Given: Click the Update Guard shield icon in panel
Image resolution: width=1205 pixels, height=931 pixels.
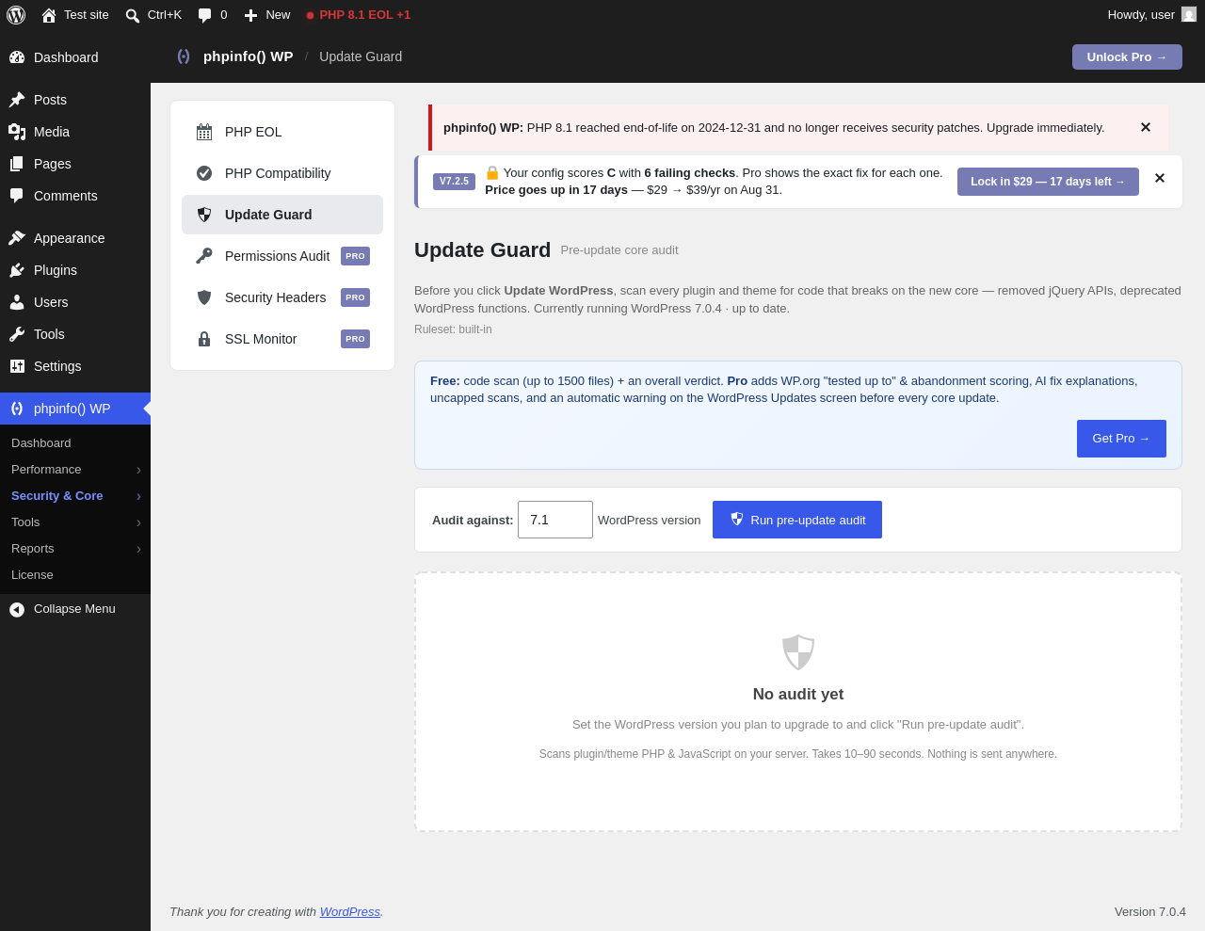Looking at the screenshot, I should point(204,215).
